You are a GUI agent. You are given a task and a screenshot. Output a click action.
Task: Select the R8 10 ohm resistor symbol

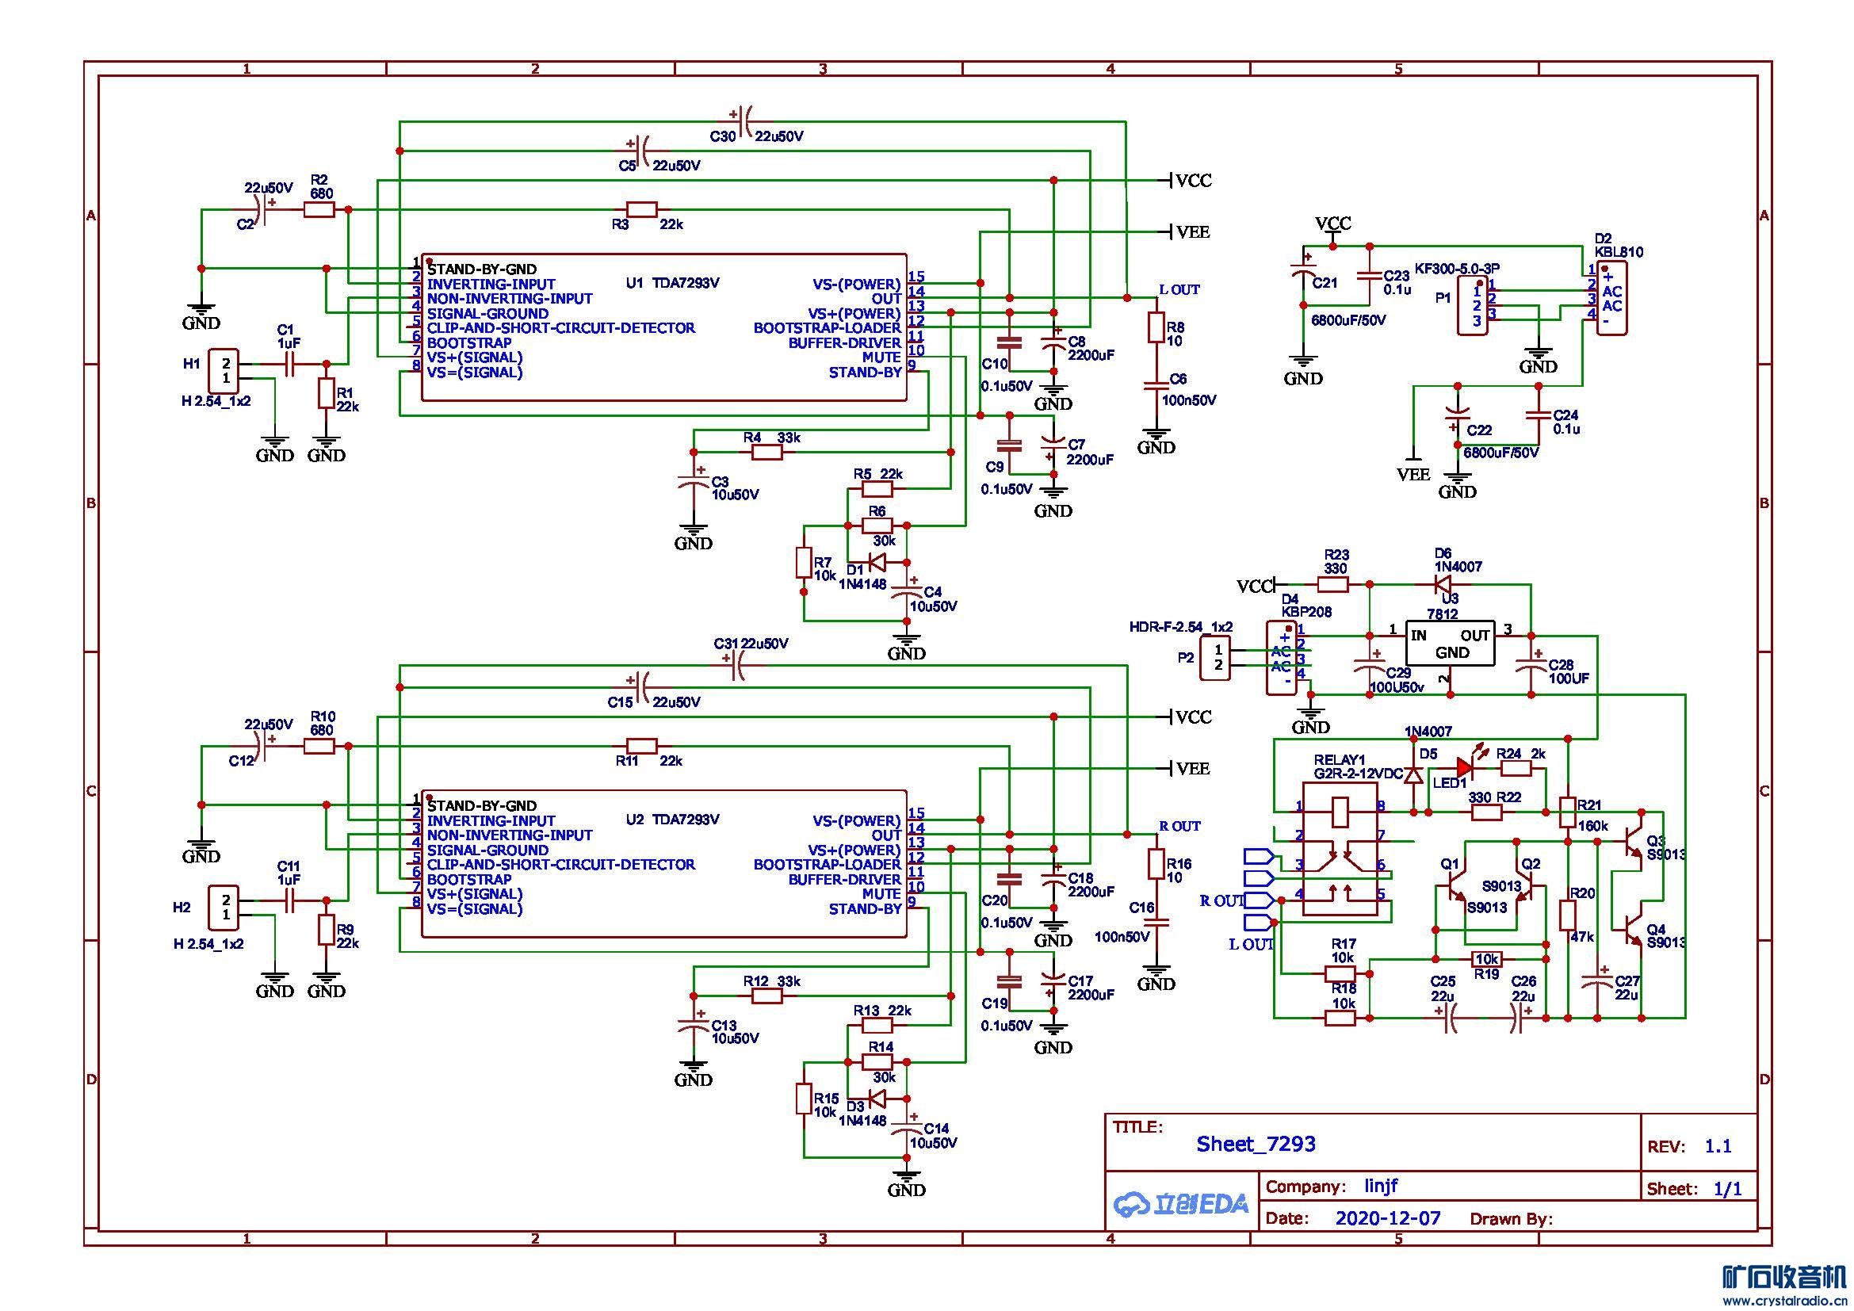[1156, 328]
